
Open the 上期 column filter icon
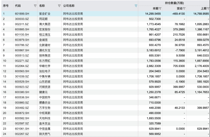pos(208,9)
